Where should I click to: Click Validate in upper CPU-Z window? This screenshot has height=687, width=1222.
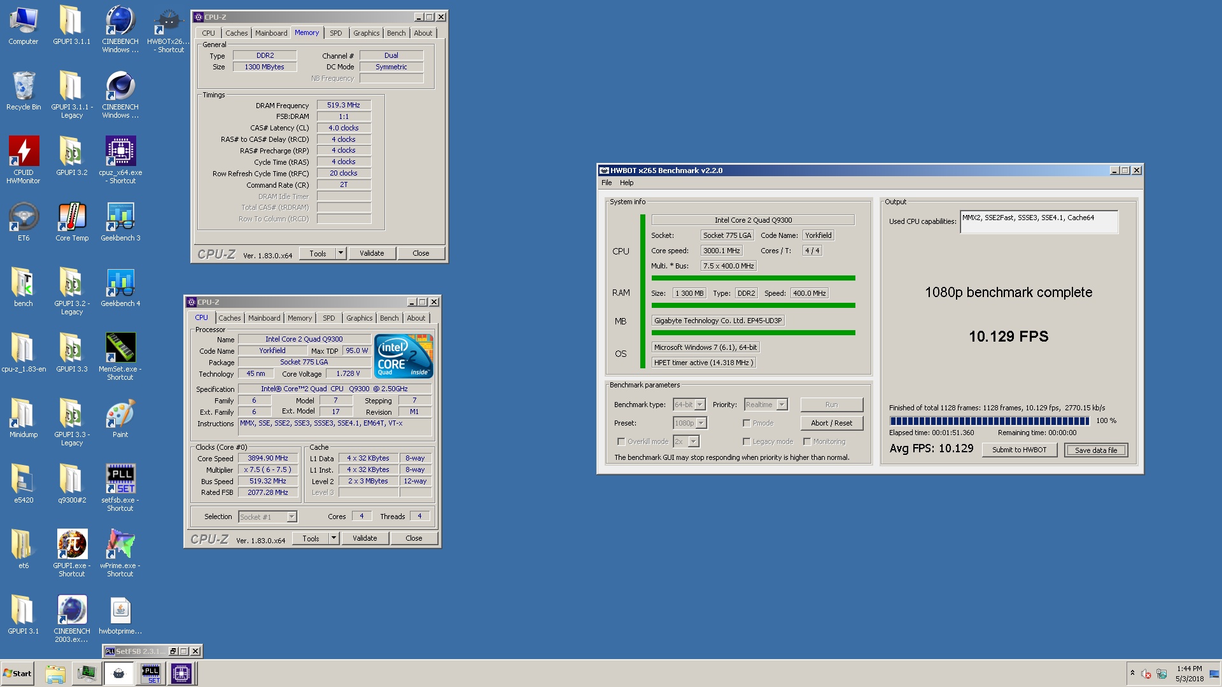[x=372, y=253]
